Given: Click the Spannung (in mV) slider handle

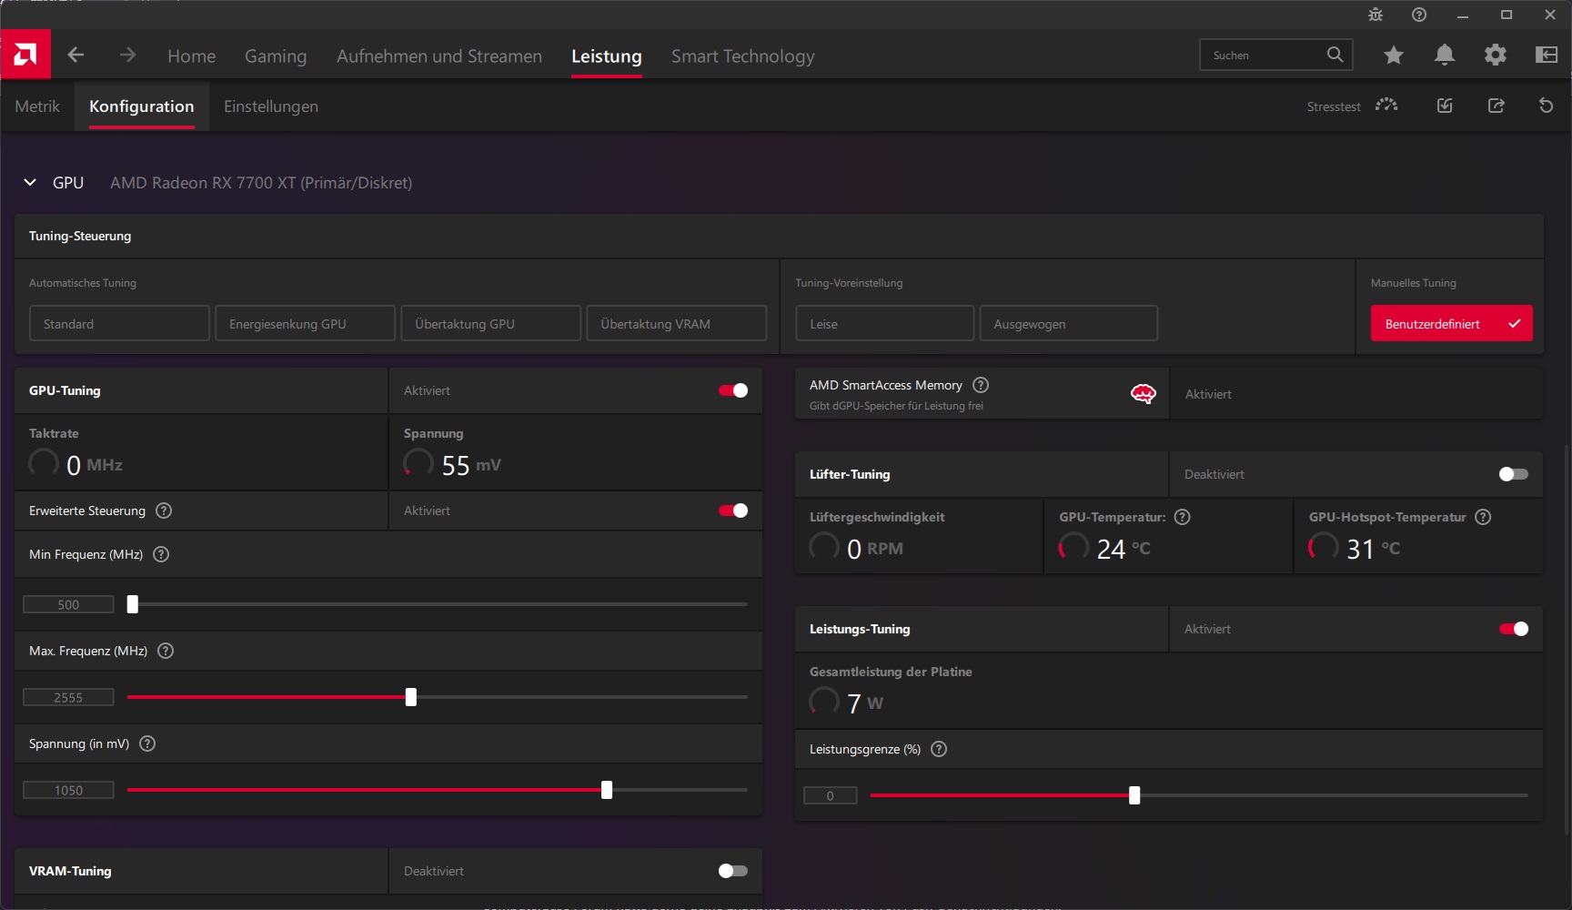Looking at the screenshot, I should tap(607, 790).
